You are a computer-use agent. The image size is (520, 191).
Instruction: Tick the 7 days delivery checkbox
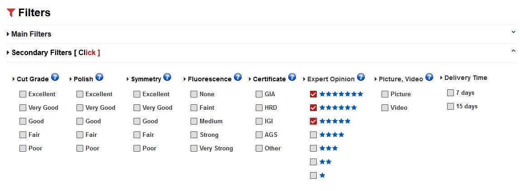[x=450, y=93]
